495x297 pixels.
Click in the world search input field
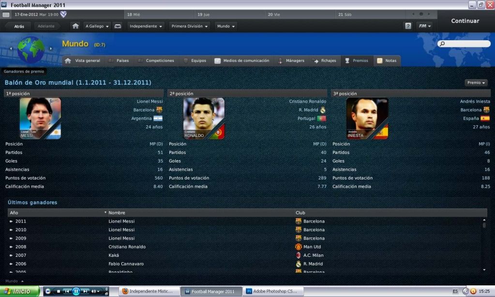click(464, 44)
